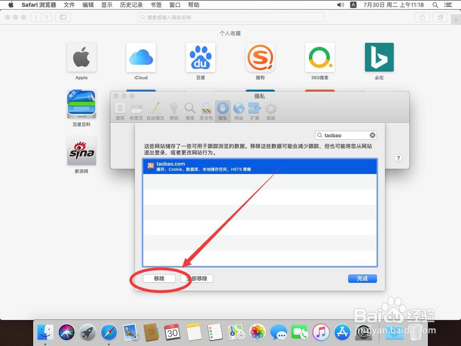Open Notification Center menu bar icon

point(448,5)
